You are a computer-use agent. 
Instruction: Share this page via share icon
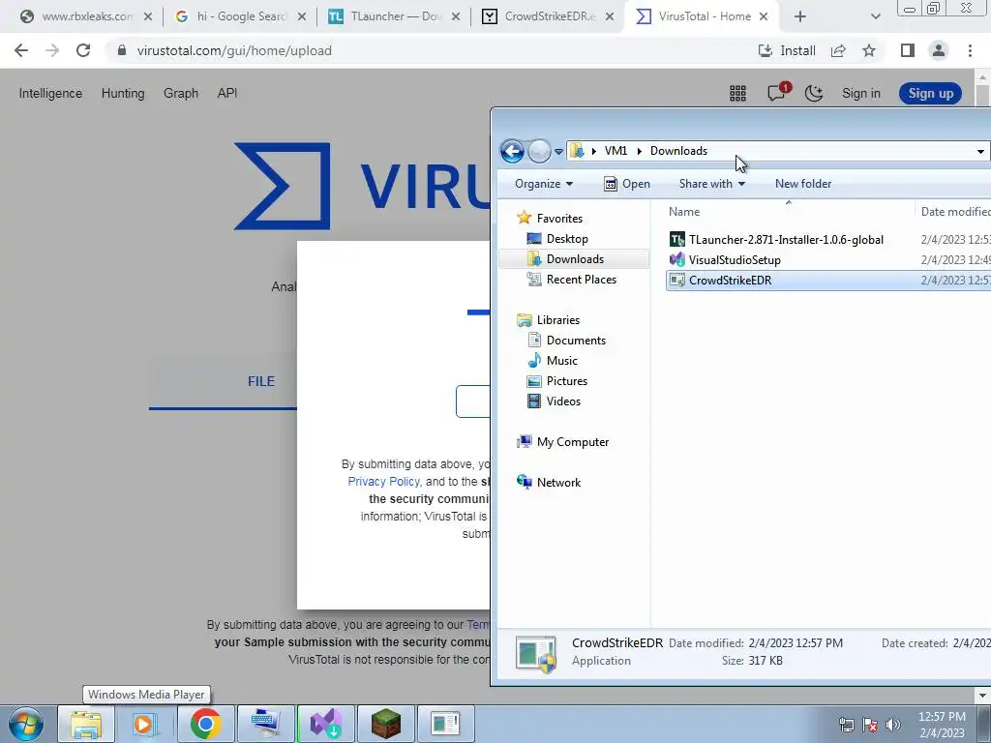[x=838, y=50]
